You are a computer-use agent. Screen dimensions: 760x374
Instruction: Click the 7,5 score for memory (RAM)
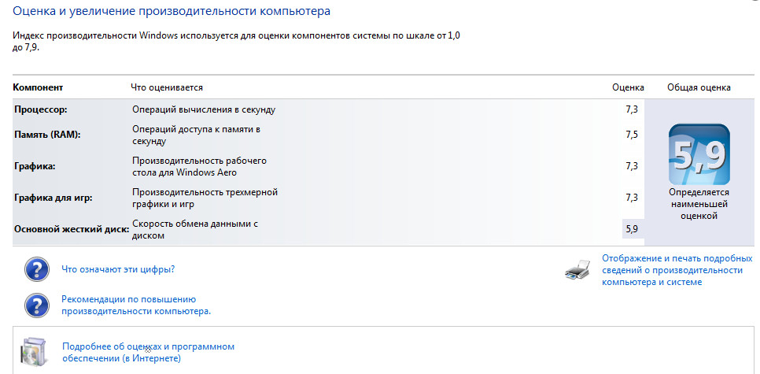pos(631,135)
